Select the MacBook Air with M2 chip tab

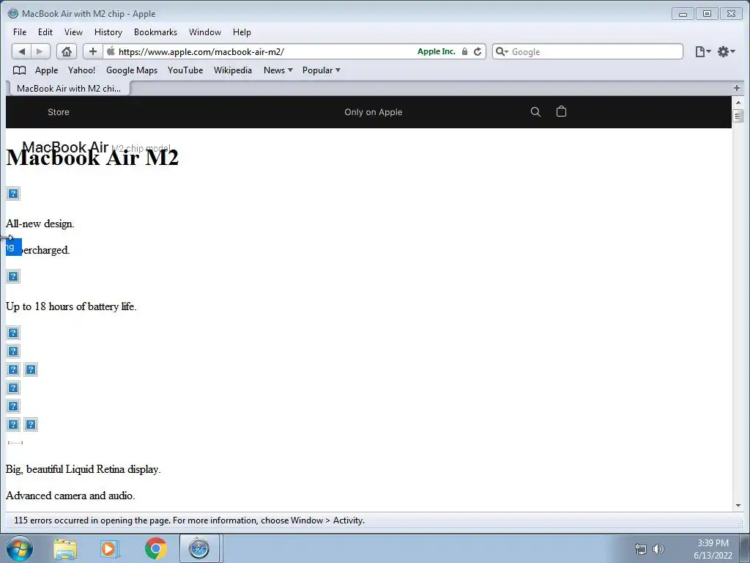(x=69, y=89)
